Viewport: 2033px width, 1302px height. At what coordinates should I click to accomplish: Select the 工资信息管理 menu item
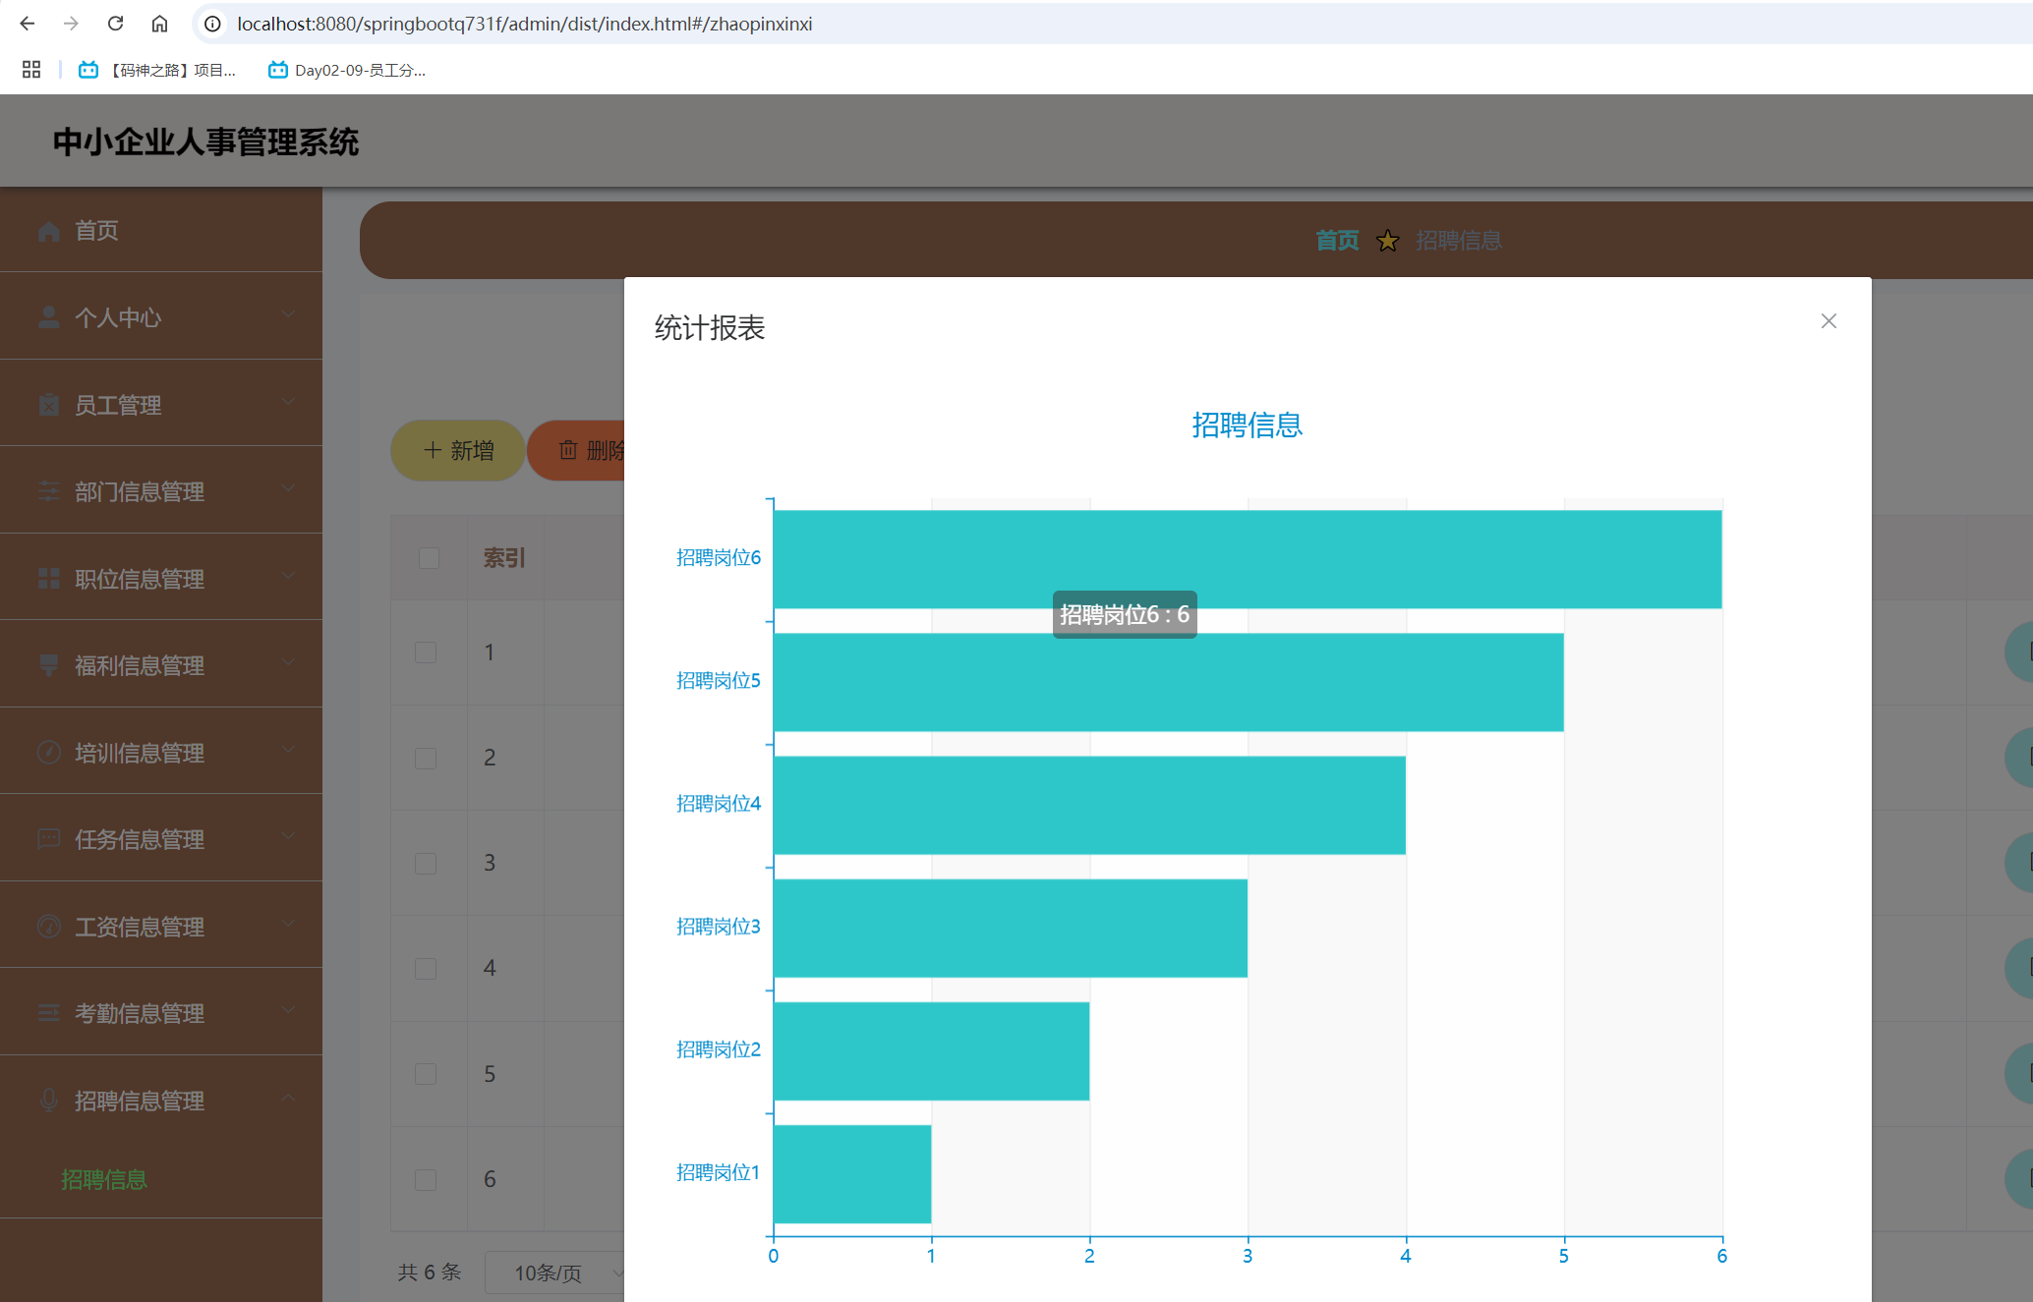pyautogui.click(x=140, y=927)
